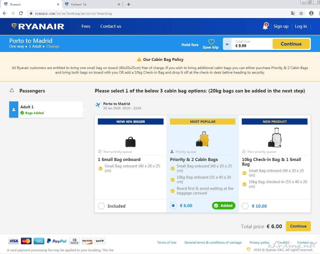Open the notifications bell
Image resolution: width=320 pixels, height=254 pixels.
pyautogui.click(x=265, y=26)
